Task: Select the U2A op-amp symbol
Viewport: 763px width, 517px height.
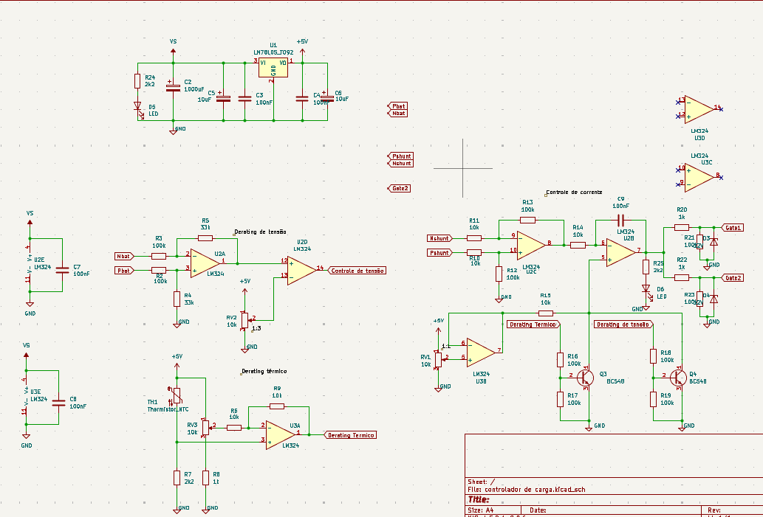Action: tap(205, 263)
